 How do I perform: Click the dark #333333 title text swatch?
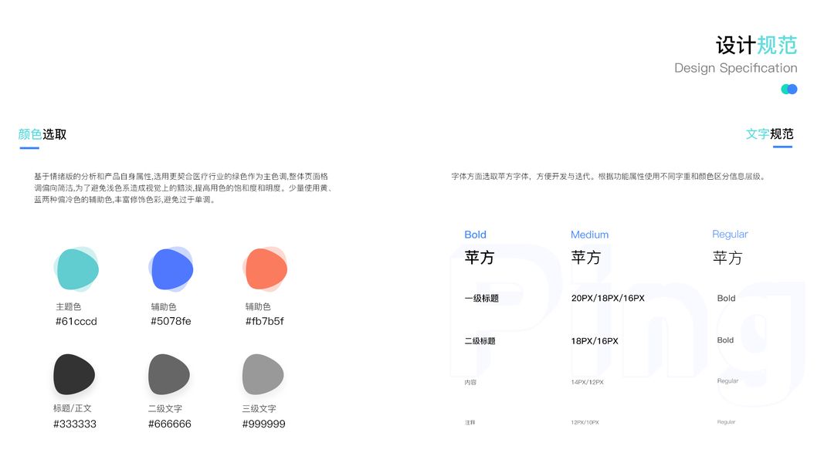pyautogui.click(x=74, y=374)
